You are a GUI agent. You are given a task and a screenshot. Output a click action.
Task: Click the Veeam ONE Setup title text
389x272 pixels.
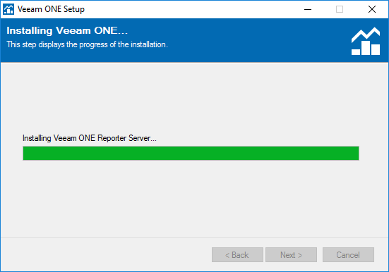tap(51, 9)
